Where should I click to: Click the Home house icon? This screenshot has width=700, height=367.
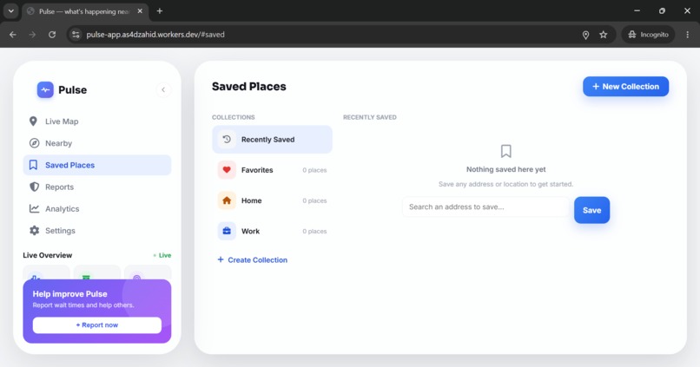[x=227, y=200]
